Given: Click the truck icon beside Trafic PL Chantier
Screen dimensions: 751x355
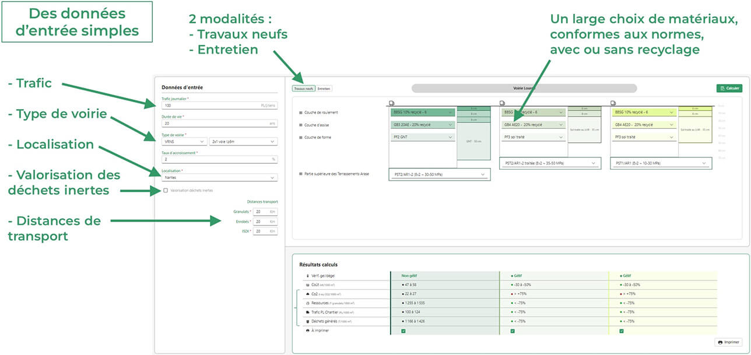Looking at the screenshot, I should pos(308,312).
